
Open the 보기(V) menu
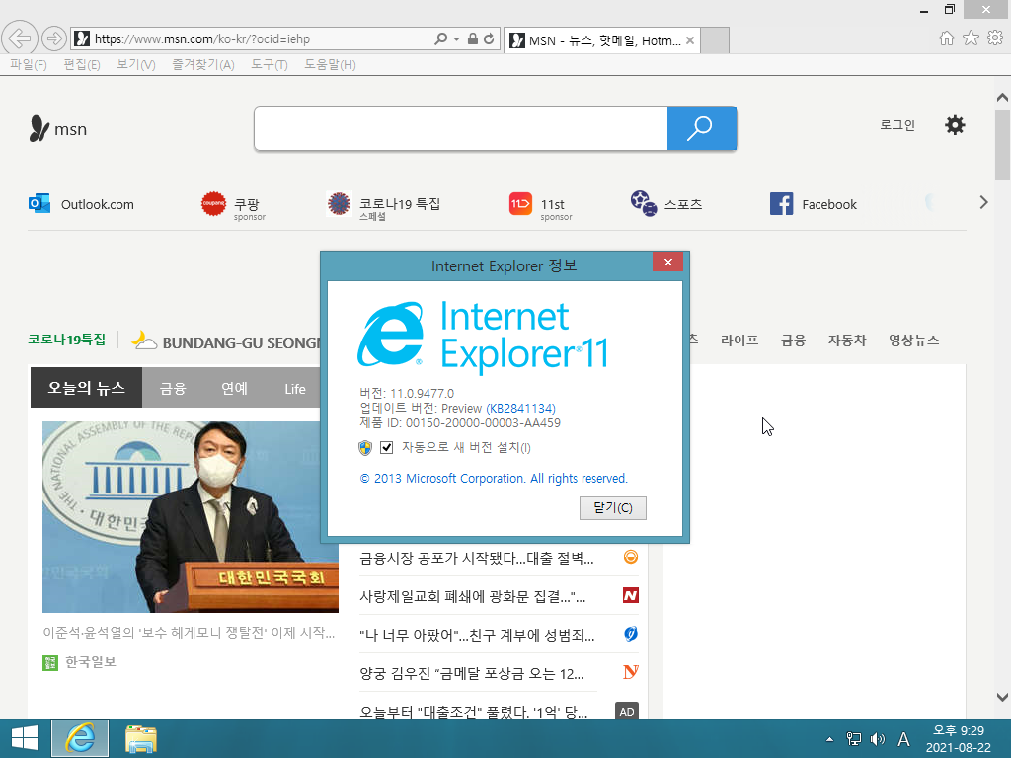[136, 64]
